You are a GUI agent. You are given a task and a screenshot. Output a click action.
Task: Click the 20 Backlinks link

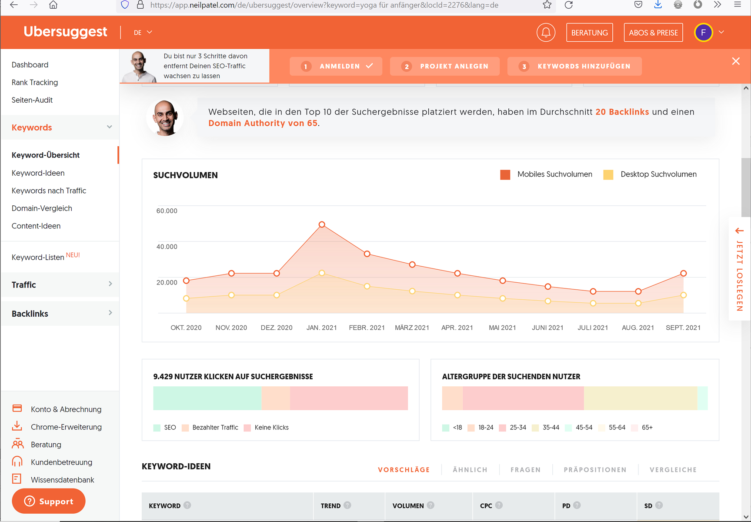point(622,112)
